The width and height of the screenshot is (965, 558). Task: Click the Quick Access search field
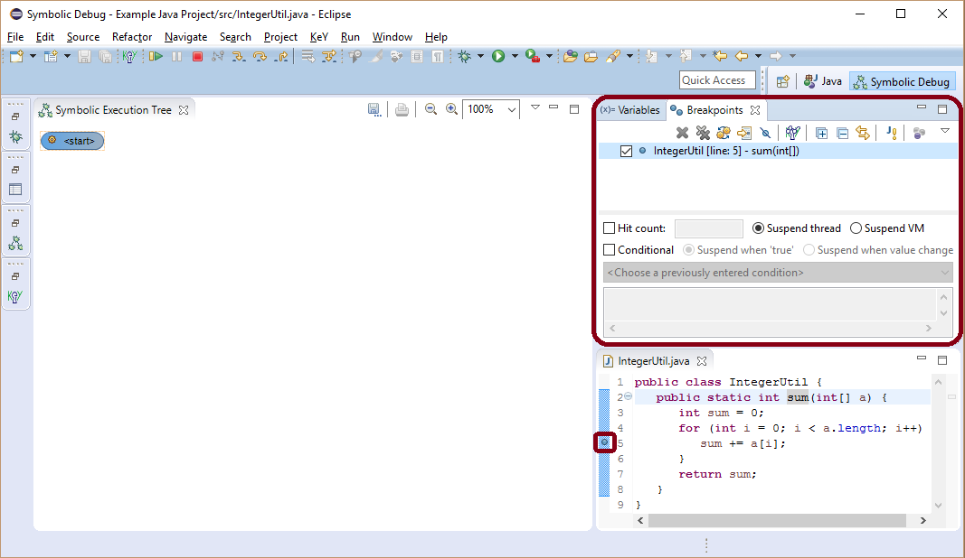(717, 79)
